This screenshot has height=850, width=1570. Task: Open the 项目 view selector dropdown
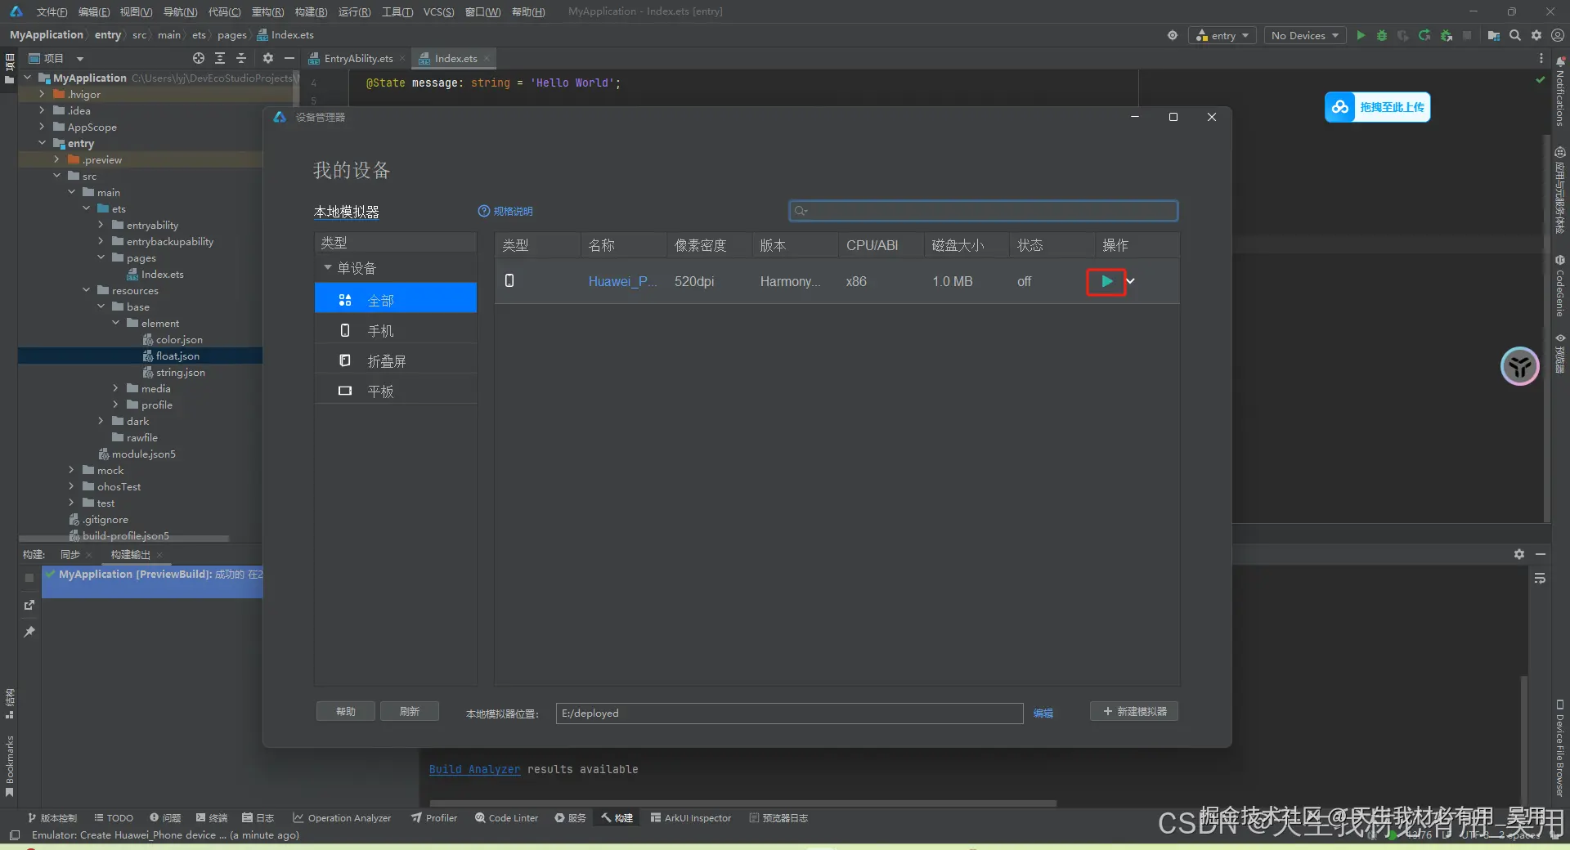tap(56, 58)
